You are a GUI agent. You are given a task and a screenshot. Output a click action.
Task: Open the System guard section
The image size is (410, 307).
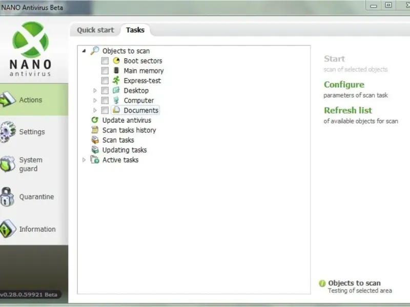point(34,164)
